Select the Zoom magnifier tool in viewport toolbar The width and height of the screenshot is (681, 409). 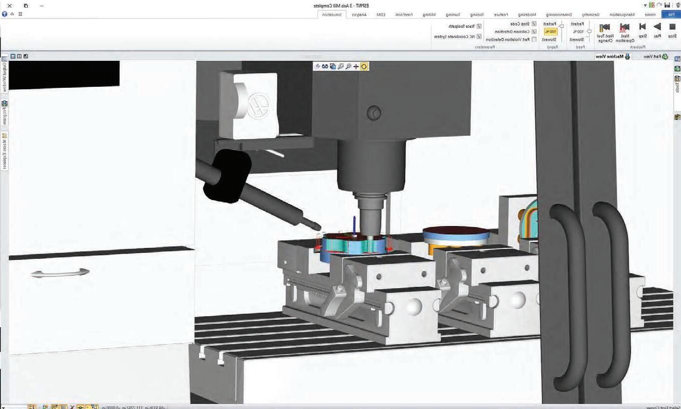point(348,66)
